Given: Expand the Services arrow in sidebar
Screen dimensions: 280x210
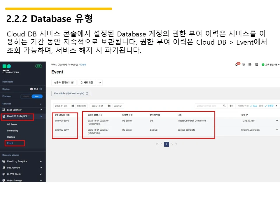Looking at the screenshot, I should [x=41, y=104].
